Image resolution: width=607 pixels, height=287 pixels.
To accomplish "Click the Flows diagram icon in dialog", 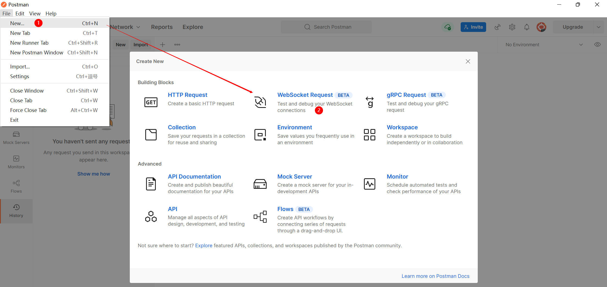I will (260, 216).
